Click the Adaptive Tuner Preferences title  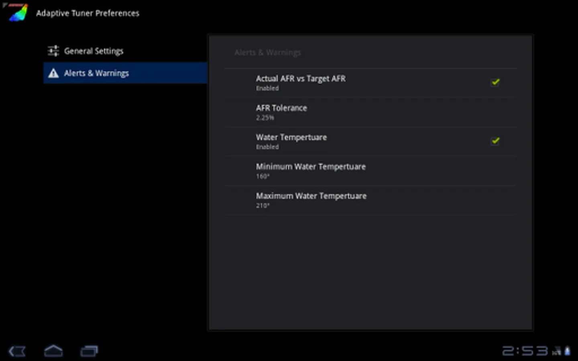[88, 13]
